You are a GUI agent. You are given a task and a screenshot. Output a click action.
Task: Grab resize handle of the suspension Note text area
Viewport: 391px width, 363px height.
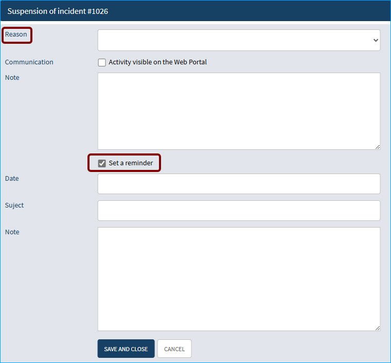pos(378,147)
